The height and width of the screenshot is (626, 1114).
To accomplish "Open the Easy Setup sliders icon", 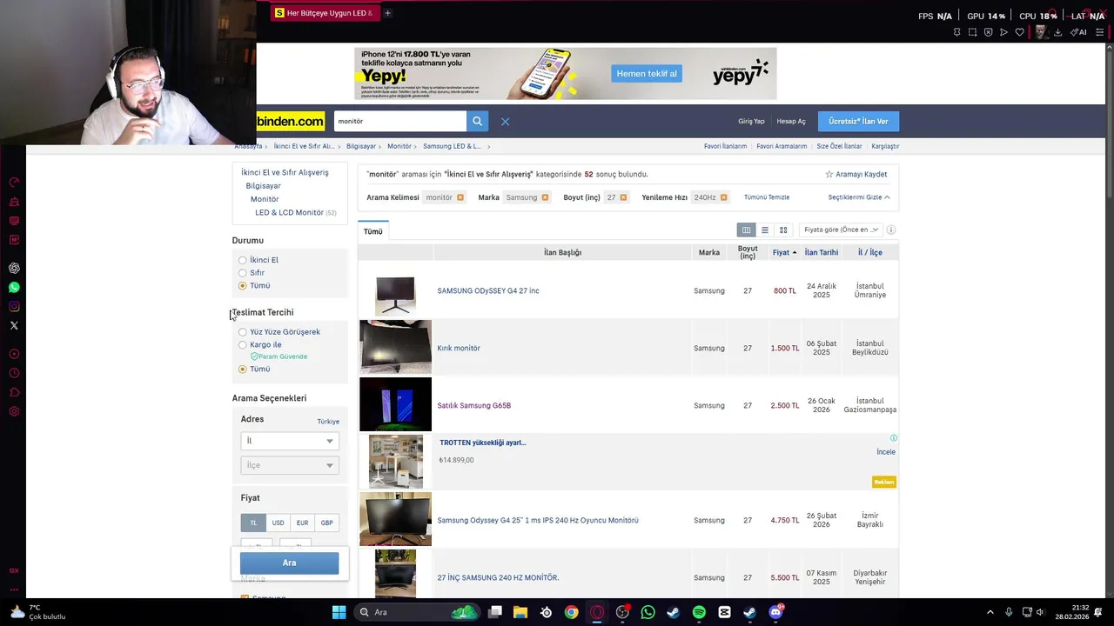I will click(1099, 32).
